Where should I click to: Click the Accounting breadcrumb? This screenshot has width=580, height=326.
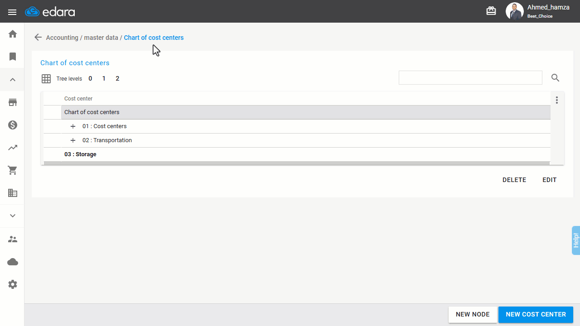(x=62, y=38)
